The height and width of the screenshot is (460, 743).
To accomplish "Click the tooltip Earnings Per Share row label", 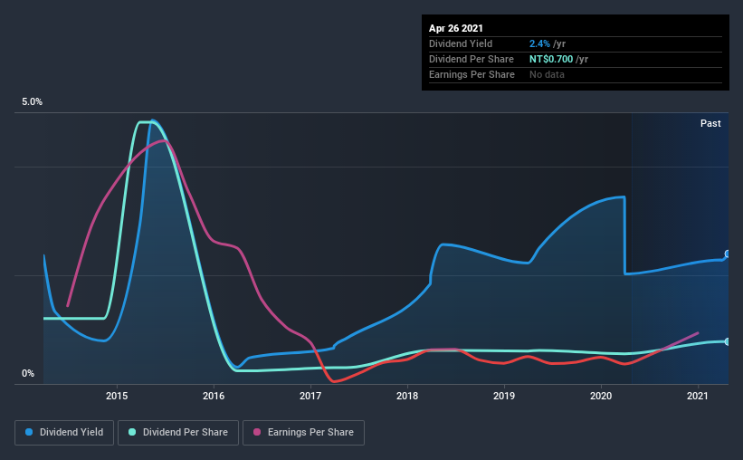I will coord(472,74).
